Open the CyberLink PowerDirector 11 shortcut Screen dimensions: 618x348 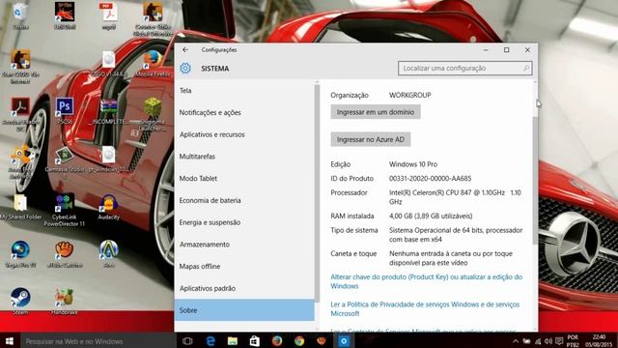(65, 210)
